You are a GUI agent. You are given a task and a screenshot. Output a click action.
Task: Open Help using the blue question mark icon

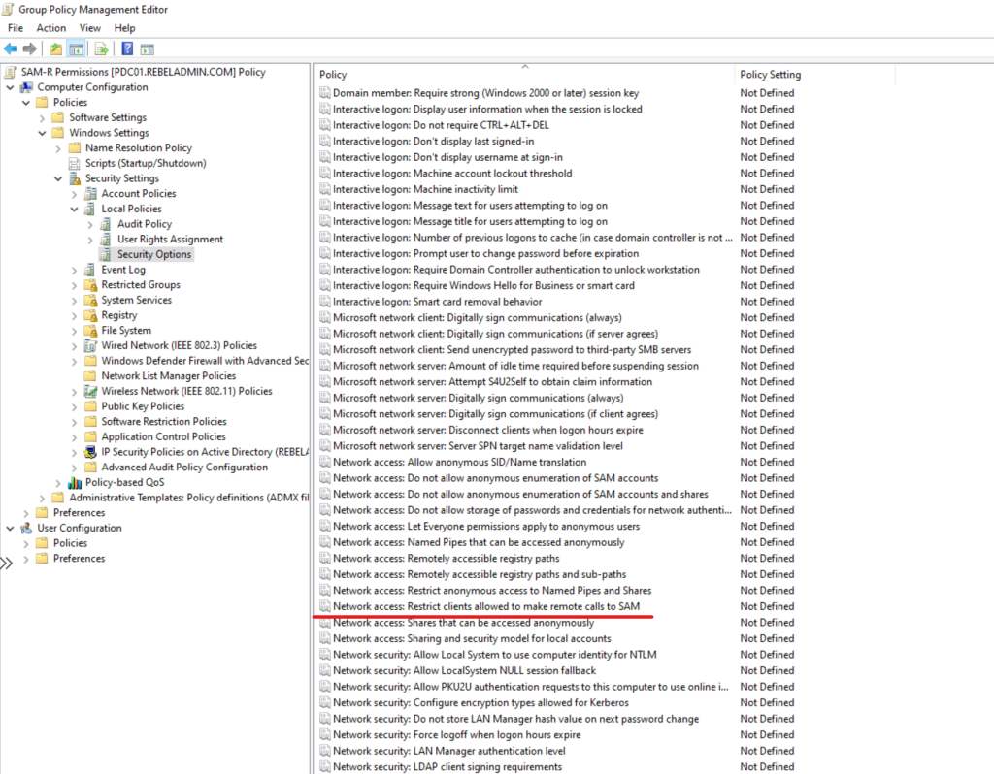point(126,48)
